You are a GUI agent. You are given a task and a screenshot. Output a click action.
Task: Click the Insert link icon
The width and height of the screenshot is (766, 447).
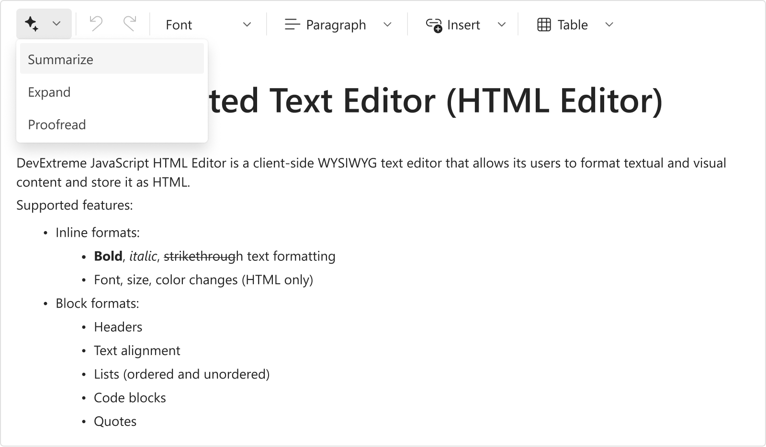click(x=434, y=25)
